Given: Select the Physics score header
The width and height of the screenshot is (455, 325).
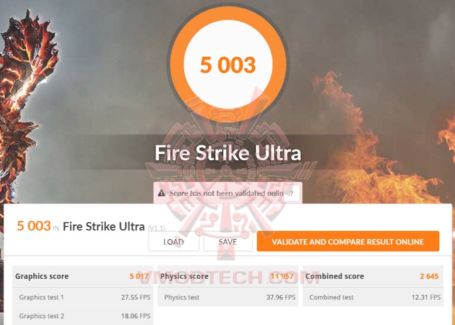Looking at the screenshot, I should pos(227,276).
